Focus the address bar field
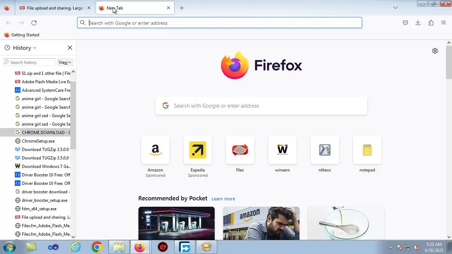This screenshot has width=452, height=254. 220,23
